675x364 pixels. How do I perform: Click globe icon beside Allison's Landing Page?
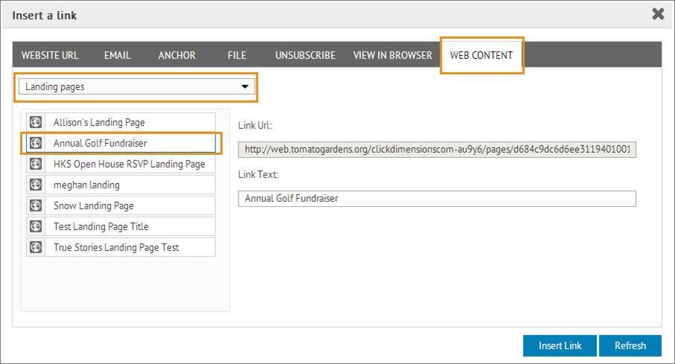[35, 122]
